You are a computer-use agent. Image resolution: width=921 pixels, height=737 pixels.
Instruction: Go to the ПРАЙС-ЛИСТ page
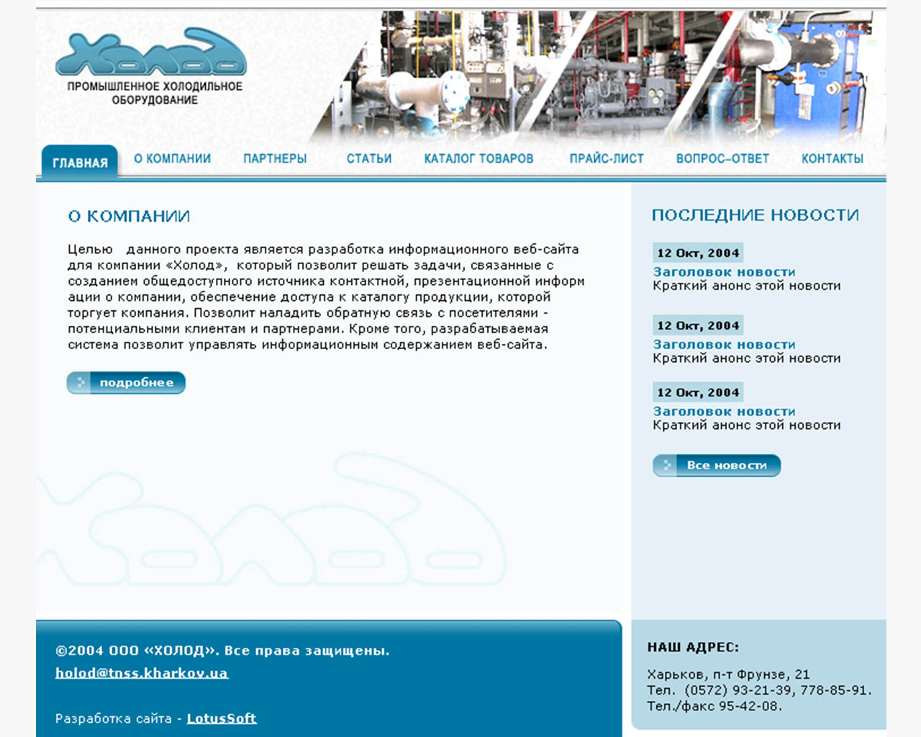coord(607,158)
